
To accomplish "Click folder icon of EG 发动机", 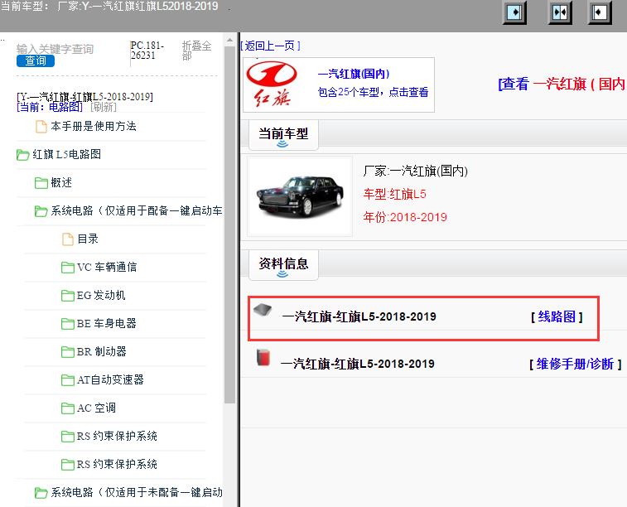I will tap(68, 296).
